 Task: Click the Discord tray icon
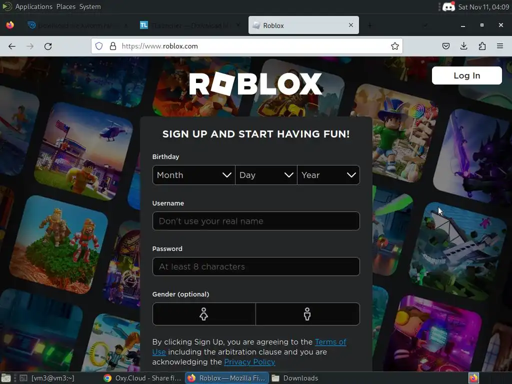[x=448, y=6]
